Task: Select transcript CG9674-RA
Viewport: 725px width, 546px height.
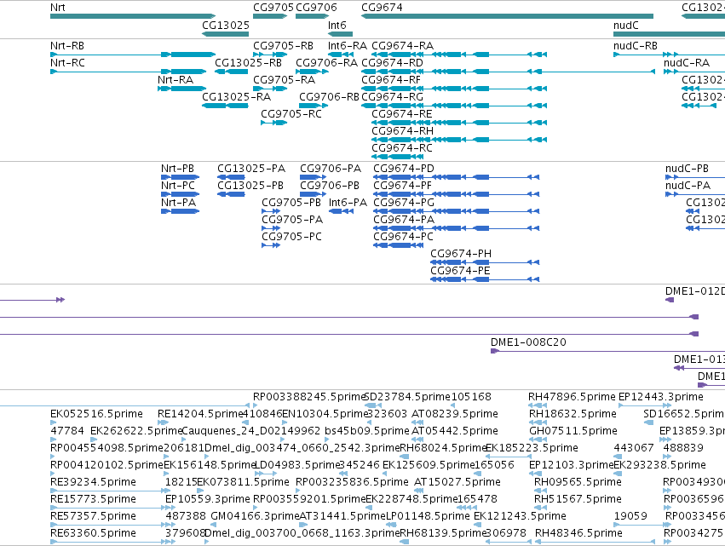Action: [x=459, y=55]
